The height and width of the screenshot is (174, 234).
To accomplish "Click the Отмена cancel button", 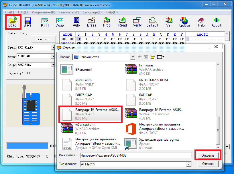I will 208,164.
